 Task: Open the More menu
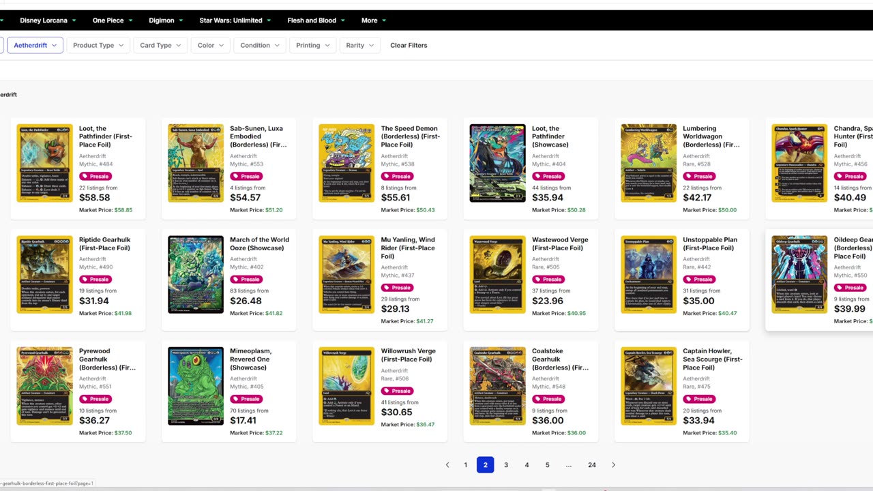pos(374,20)
